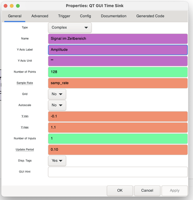193x200 pixels.
Task: Select the Config tab
Action: point(85,16)
